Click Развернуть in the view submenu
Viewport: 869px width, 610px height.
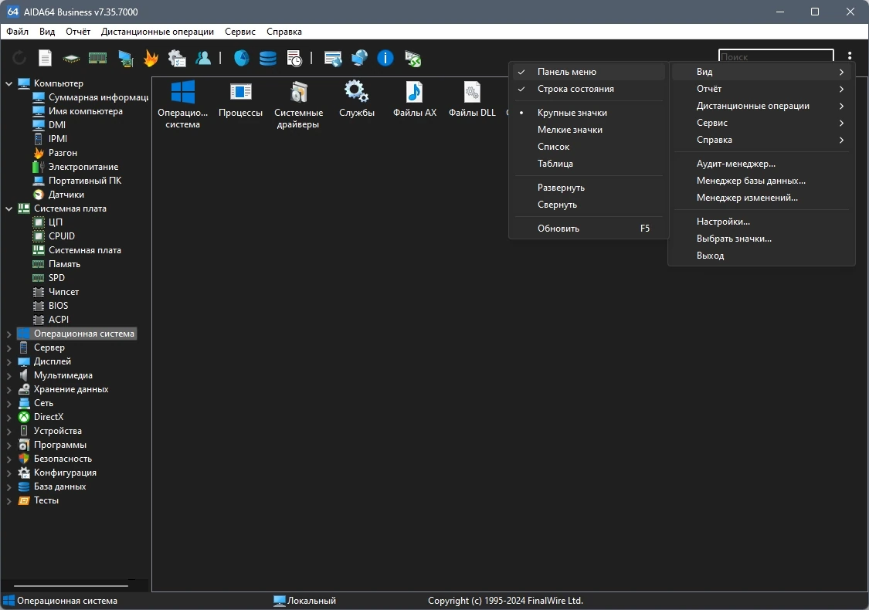[x=588, y=188]
